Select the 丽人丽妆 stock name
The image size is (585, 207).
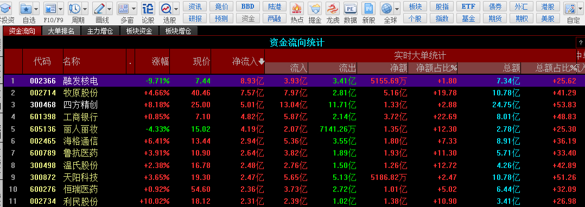pos(80,130)
